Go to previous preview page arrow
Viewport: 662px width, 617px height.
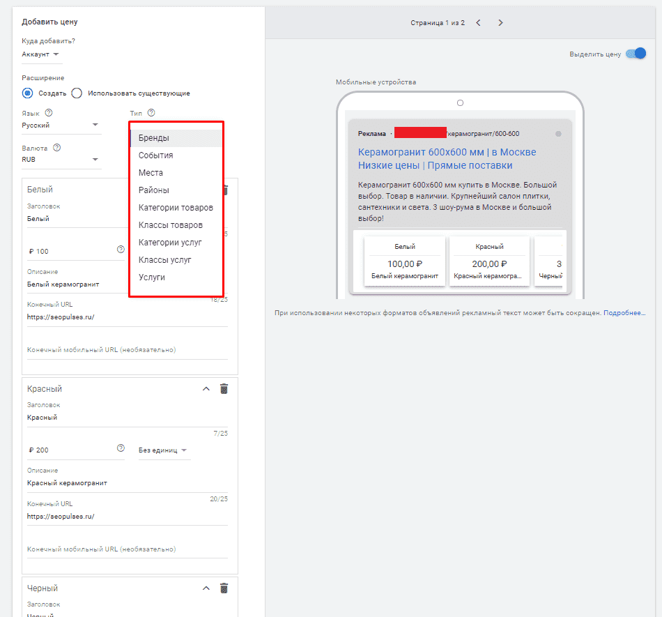(x=478, y=23)
